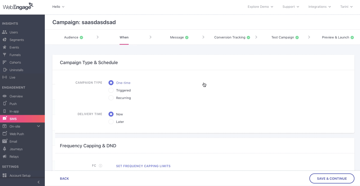Open Events via its star icon

tap(5, 47)
